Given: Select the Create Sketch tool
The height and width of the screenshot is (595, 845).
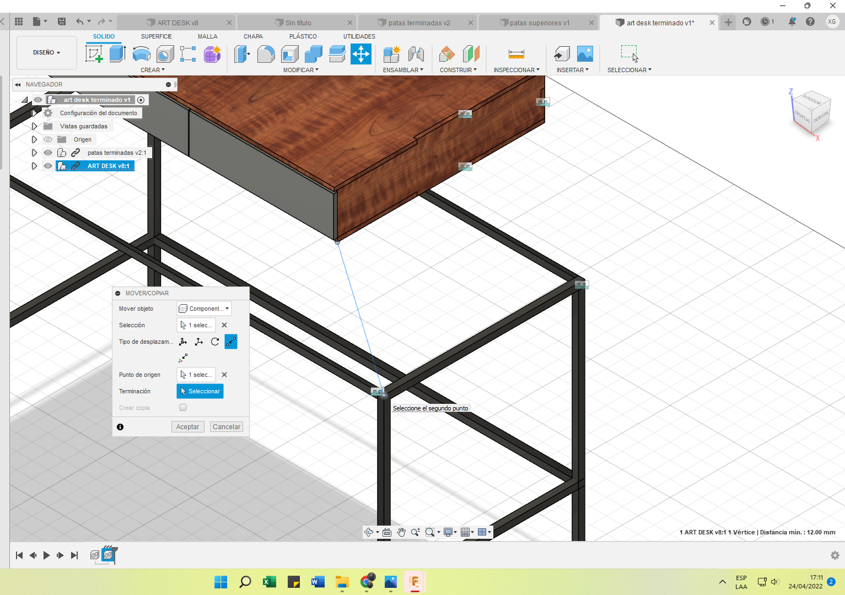Looking at the screenshot, I should point(94,54).
